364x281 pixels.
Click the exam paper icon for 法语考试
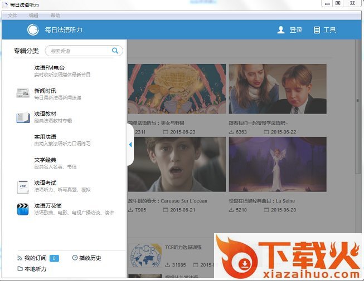pos(23,187)
